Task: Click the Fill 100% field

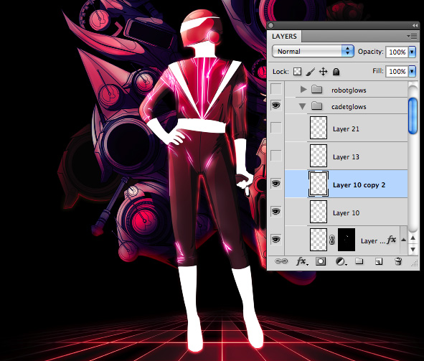Action: pyautogui.click(x=397, y=71)
